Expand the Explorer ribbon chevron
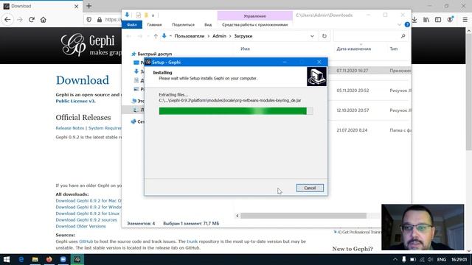Screen dimensions: 472x265 399,24
